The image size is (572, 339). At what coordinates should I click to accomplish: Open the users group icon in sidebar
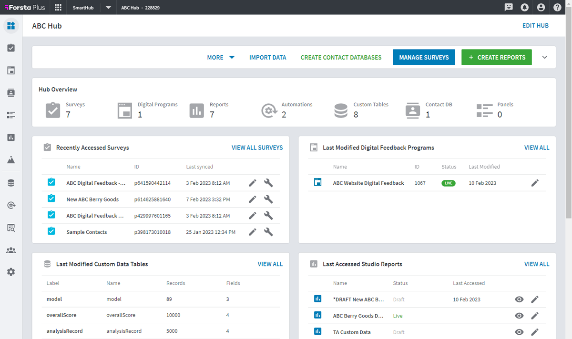coord(11,250)
